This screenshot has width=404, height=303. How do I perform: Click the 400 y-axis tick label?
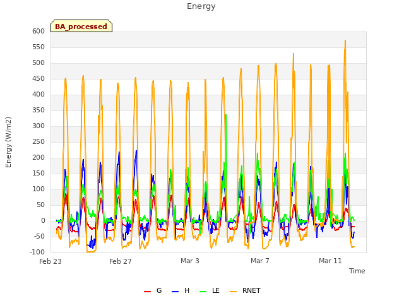[x=39, y=95]
